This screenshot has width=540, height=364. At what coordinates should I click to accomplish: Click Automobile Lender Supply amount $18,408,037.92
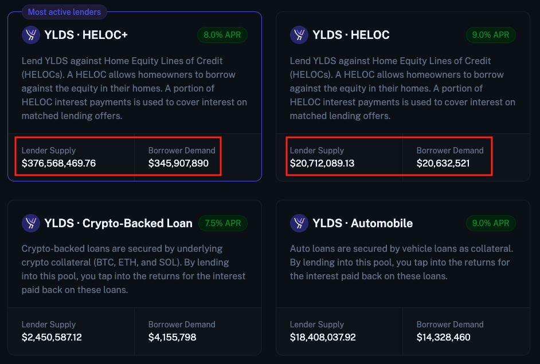tap(323, 338)
